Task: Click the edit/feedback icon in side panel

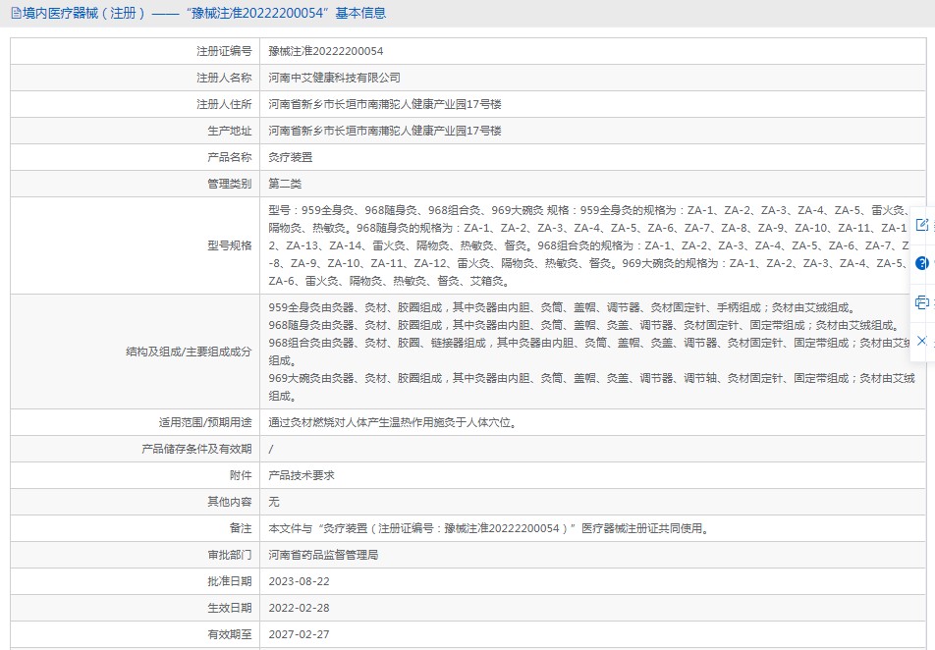Action: click(922, 225)
